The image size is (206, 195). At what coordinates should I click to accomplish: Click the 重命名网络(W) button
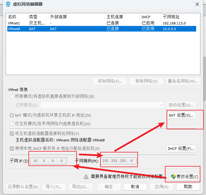pyautogui.click(x=183, y=81)
